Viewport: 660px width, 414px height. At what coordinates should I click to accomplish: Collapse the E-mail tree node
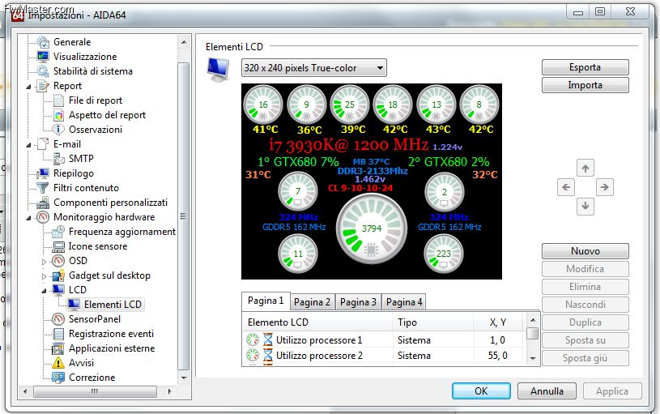(28, 145)
